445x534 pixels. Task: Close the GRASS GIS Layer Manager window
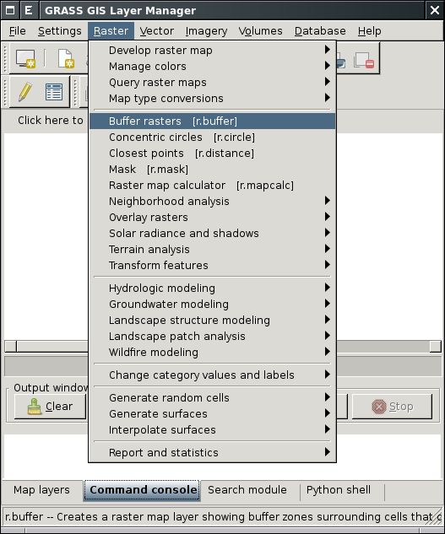point(435,10)
